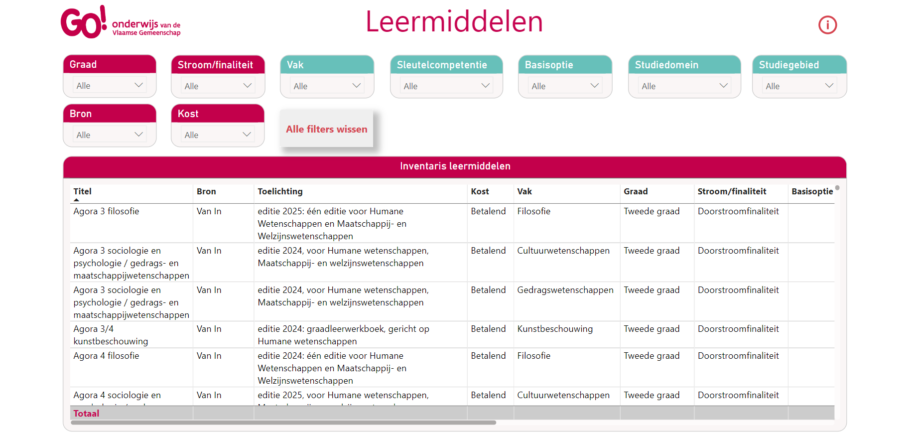Expand the Stroom/finaliteit dropdown

(x=218, y=86)
